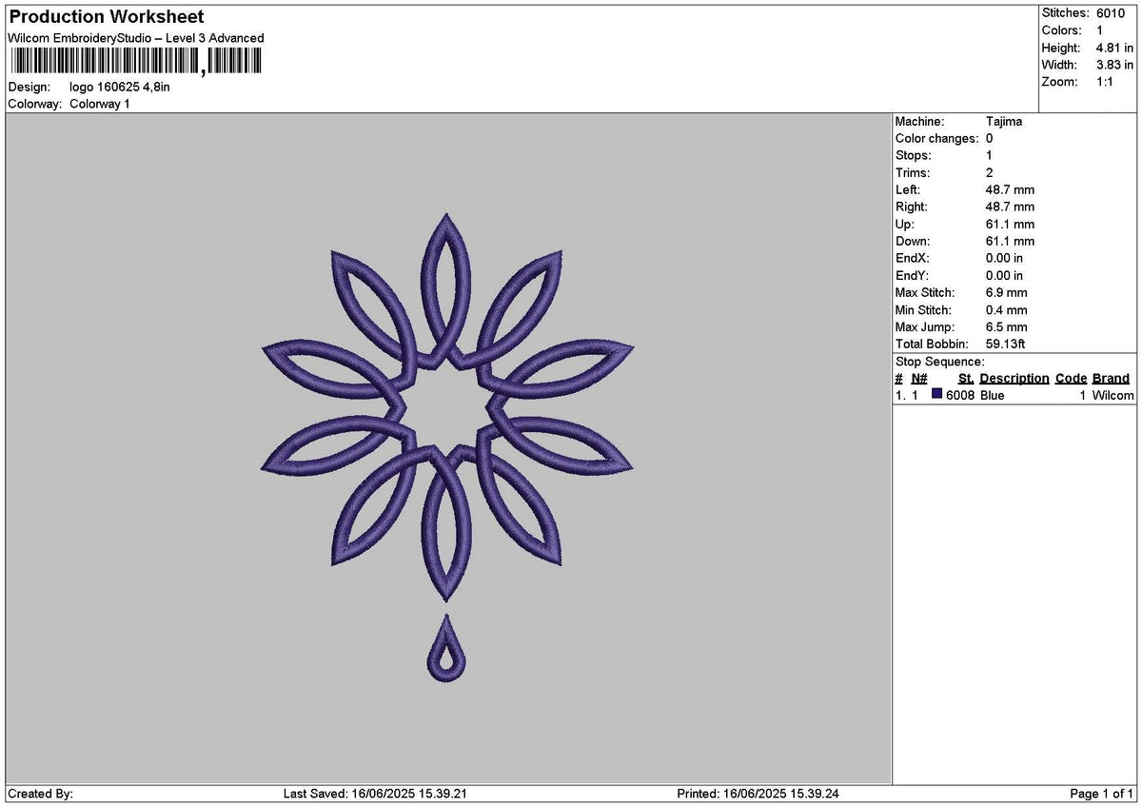Viewport: 1142px width, 807px height.
Task: Click the 'Colors:' label in header
Action: coord(1061,30)
